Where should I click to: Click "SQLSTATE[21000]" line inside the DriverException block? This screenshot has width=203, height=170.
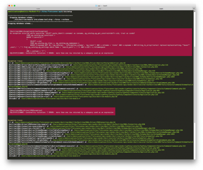tap(62, 53)
